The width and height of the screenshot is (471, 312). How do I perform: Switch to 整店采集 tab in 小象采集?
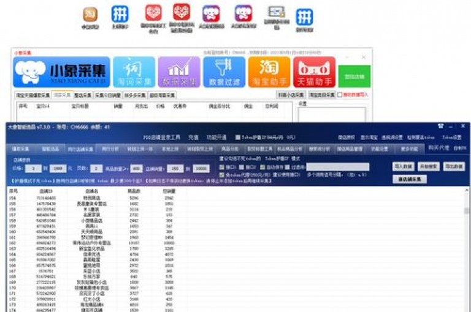coord(83,95)
